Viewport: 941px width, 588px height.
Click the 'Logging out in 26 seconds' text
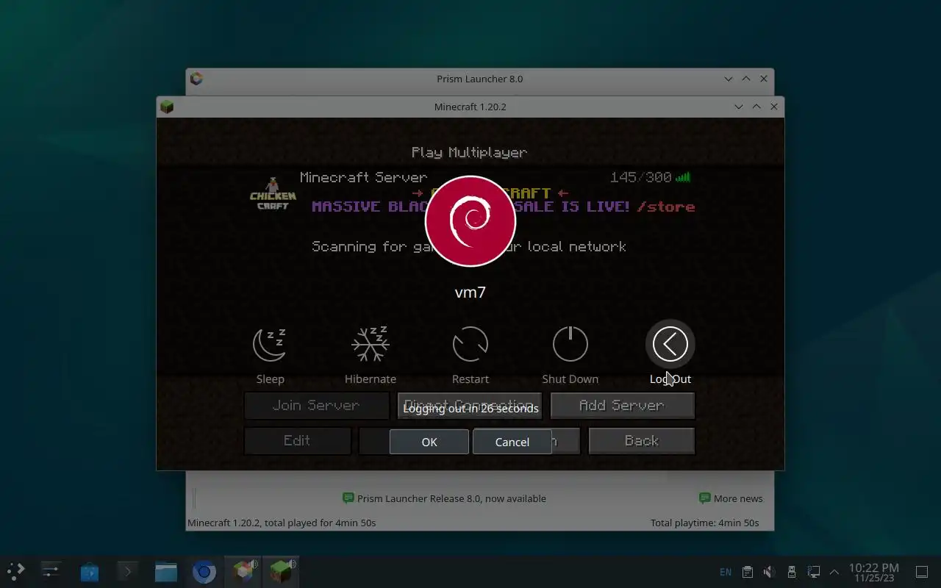[470, 409]
